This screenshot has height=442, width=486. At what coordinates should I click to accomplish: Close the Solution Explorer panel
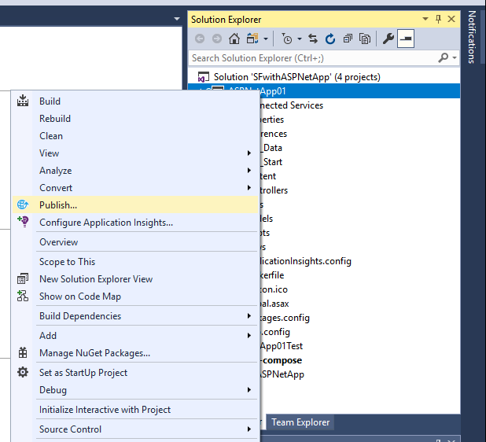pos(451,19)
